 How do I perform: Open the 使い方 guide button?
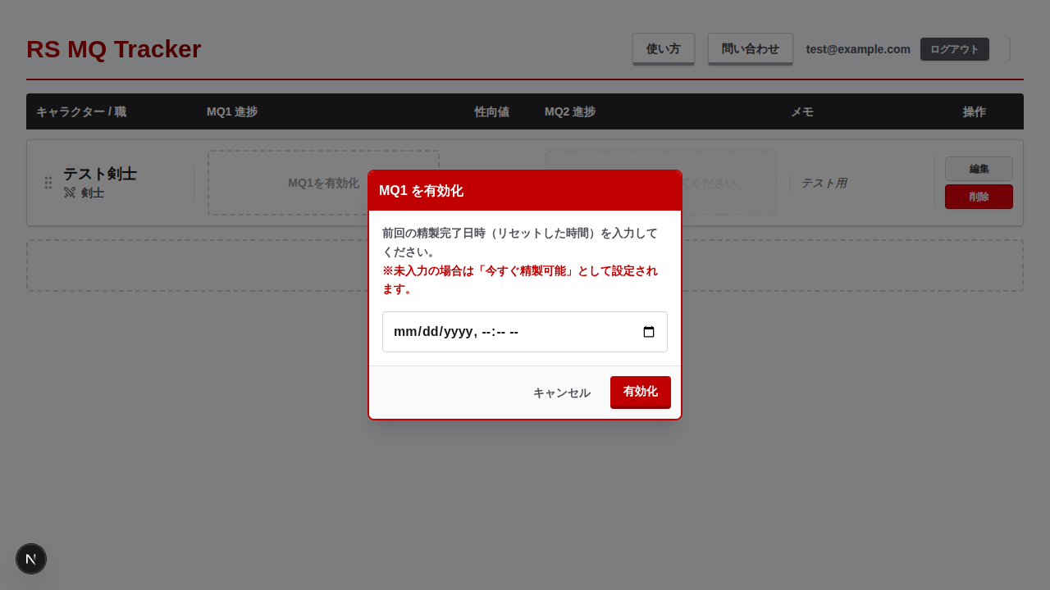pyautogui.click(x=664, y=49)
